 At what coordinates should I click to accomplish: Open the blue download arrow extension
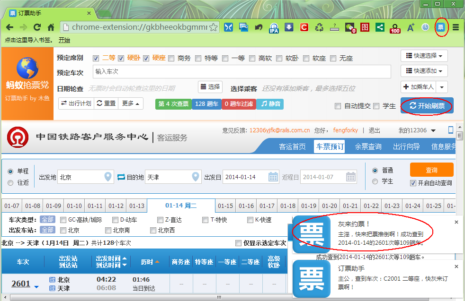(x=289, y=27)
